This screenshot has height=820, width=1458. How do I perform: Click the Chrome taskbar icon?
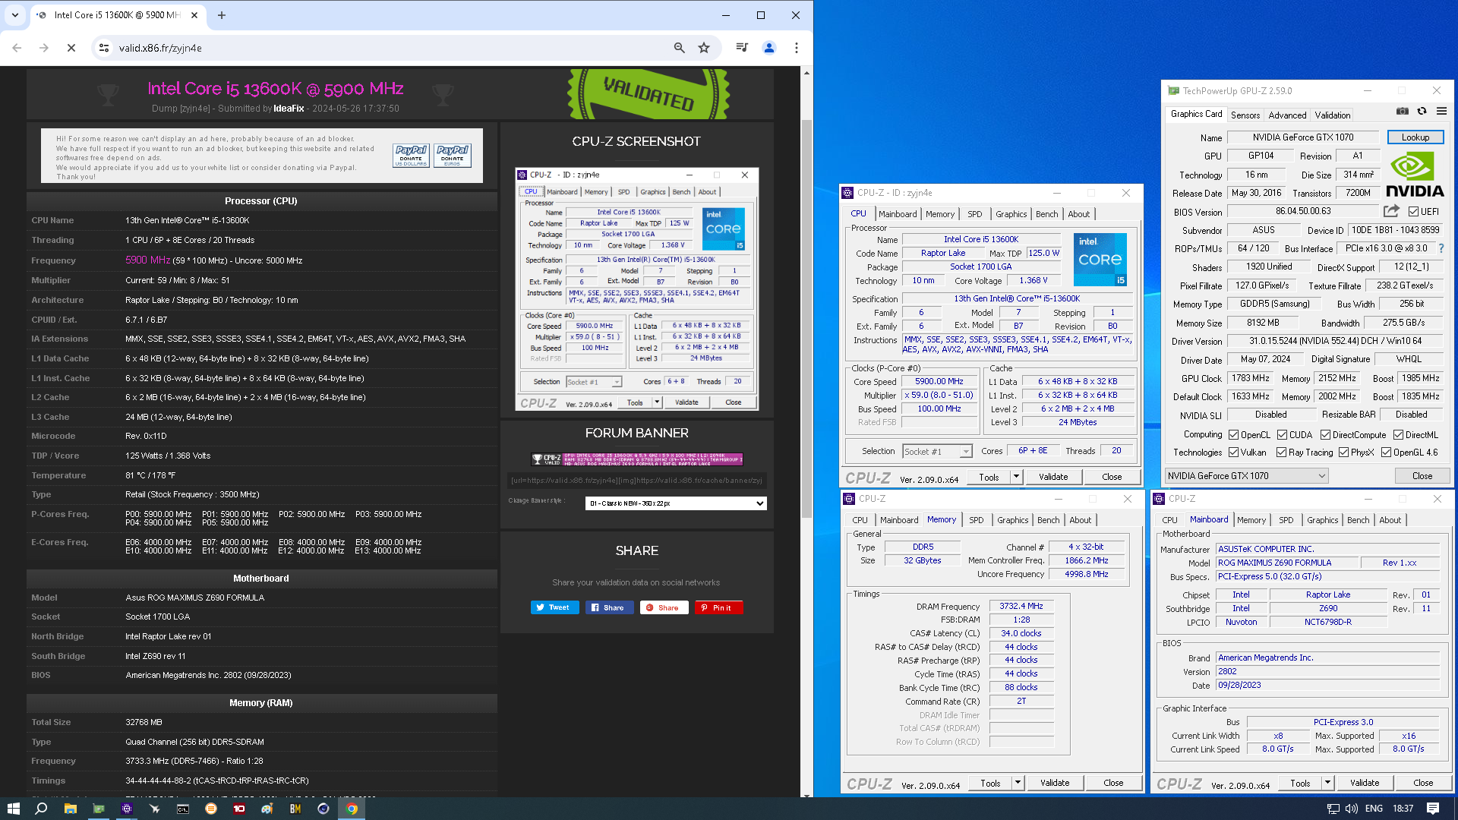tap(352, 809)
